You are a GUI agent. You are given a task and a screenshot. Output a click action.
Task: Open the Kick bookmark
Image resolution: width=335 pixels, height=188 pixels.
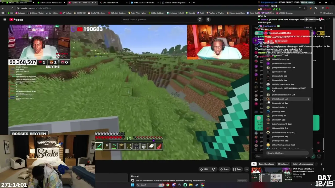pos(11,13)
